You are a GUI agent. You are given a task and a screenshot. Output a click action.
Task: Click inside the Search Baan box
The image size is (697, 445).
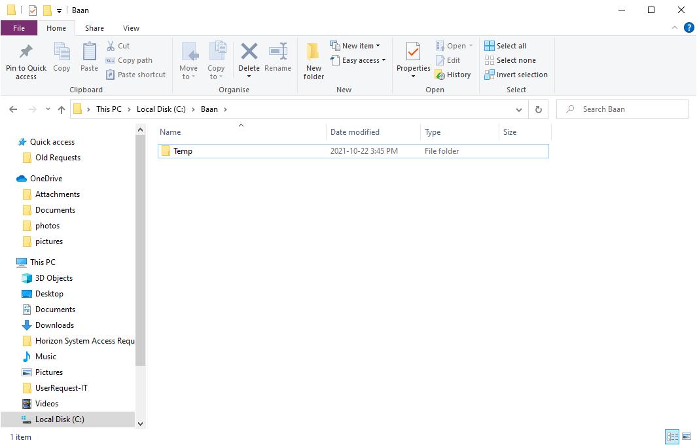coord(622,109)
